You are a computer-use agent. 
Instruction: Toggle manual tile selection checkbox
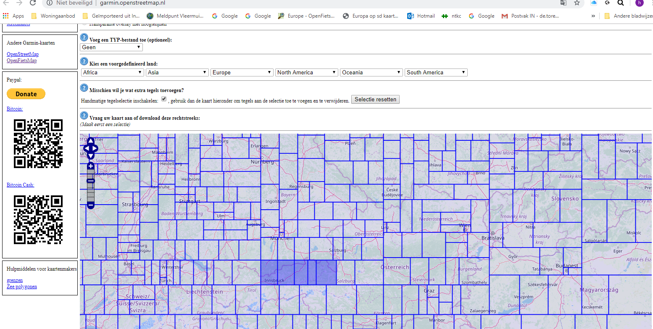pos(164,99)
